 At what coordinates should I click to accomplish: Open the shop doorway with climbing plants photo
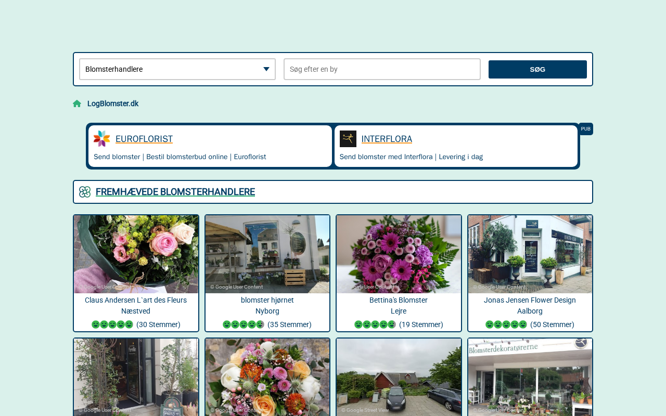coord(136,378)
